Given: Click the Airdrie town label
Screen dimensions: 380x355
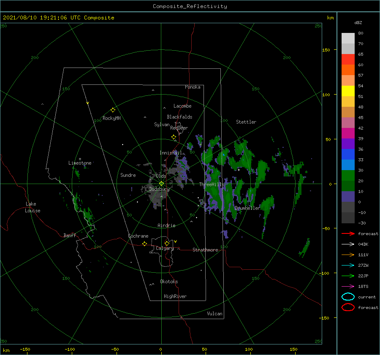Looking at the screenshot, I should click(x=166, y=225).
